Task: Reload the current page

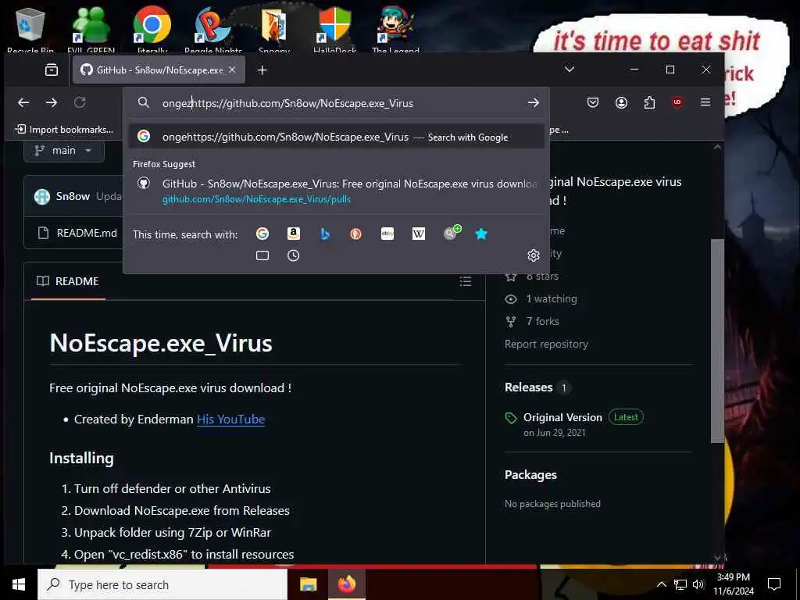Action: pos(80,102)
